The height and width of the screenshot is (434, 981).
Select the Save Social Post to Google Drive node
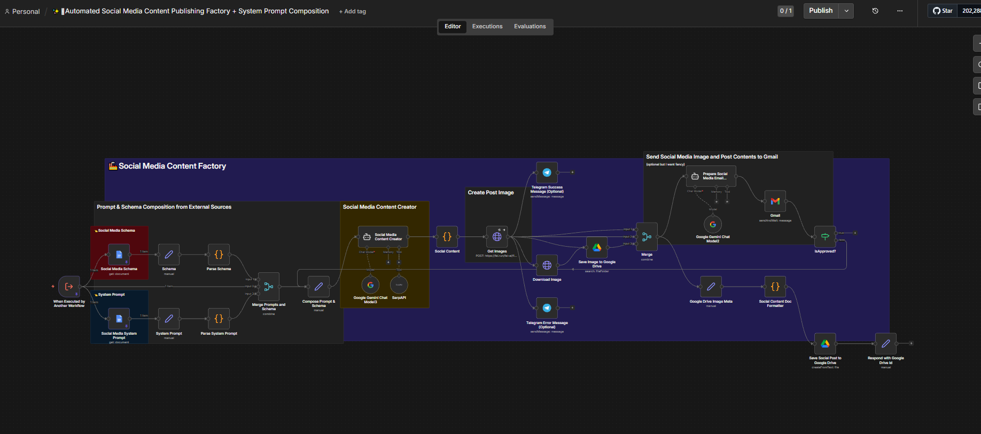pyautogui.click(x=825, y=344)
